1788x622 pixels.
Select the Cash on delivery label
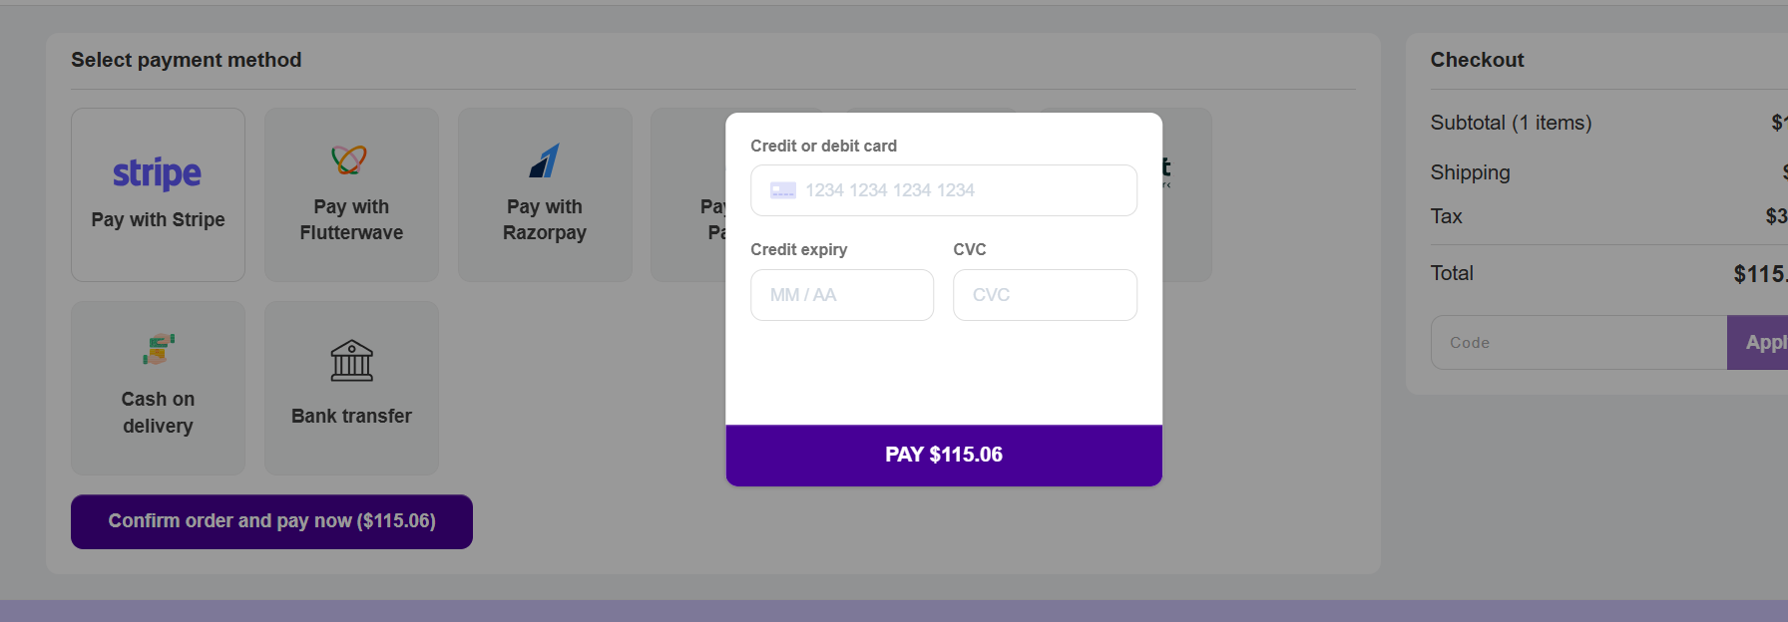[158, 412]
